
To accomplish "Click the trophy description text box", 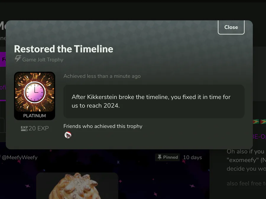I will click(154, 101).
